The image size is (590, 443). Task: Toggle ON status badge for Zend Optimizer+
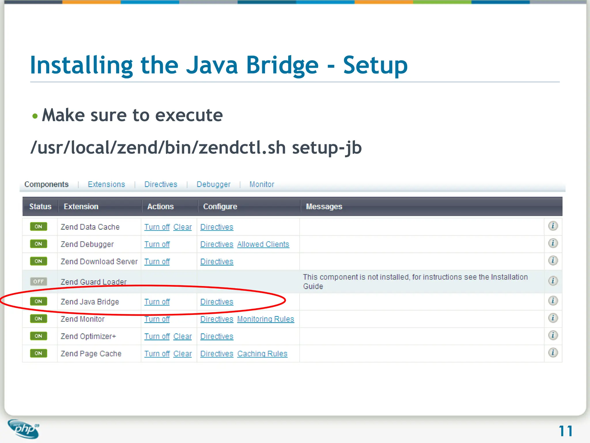click(x=38, y=336)
